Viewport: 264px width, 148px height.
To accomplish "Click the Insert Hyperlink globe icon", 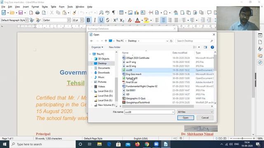I will [176, 13].
